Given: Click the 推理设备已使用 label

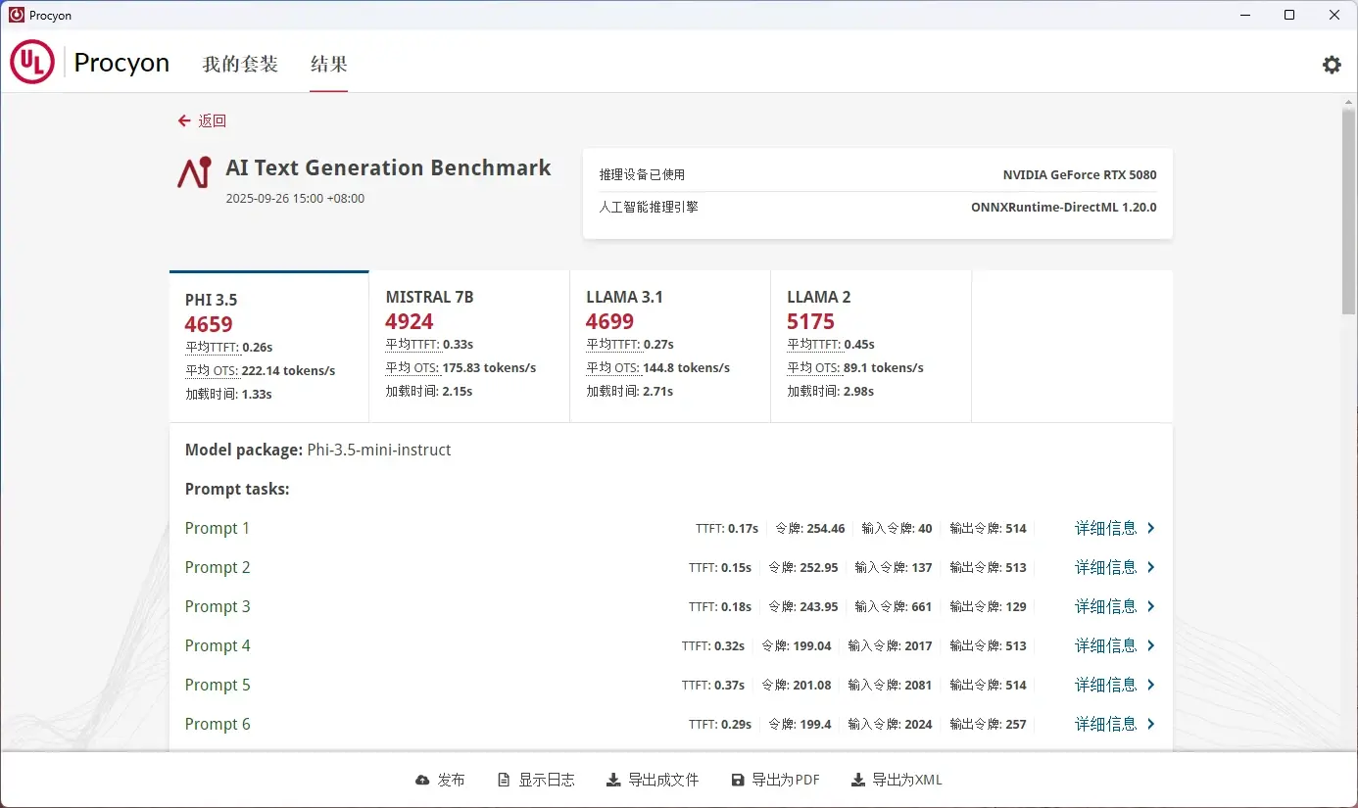Looking at the screenshot, I should 643,175.
